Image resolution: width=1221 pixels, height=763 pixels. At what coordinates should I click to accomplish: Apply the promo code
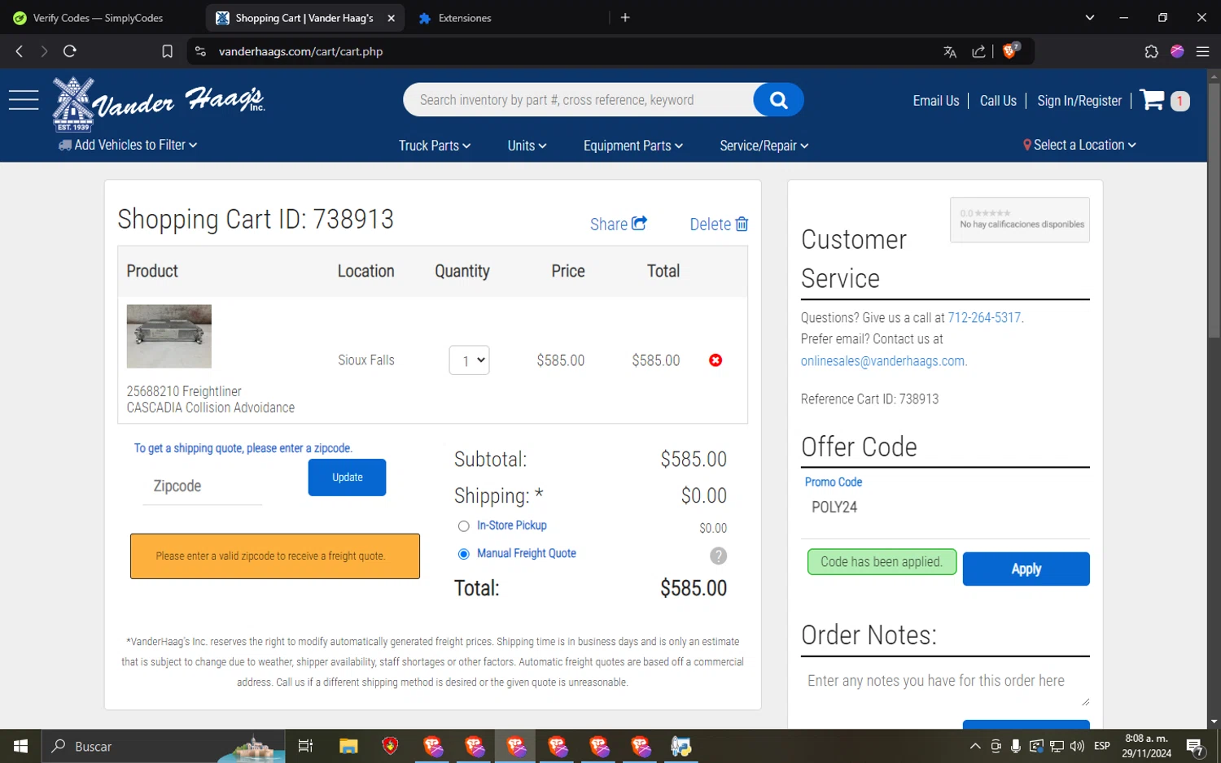tap(1026, 569)
